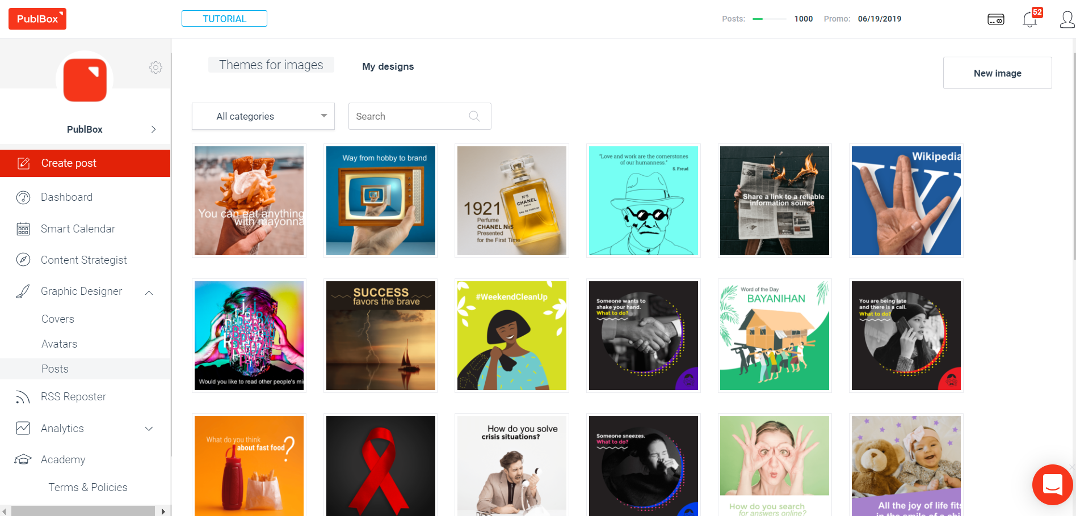
Task: Click the RSS Reposter feed icon
Action: point(23,397)
